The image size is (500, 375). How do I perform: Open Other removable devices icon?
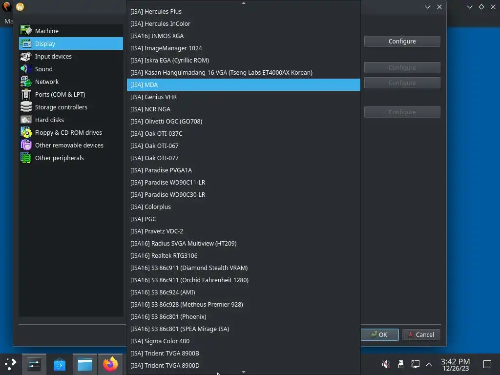click(x=26, y=145)
